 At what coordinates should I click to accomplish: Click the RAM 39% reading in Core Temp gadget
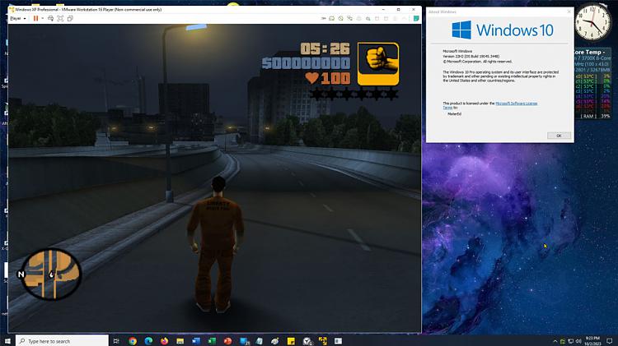coord(595,117)
